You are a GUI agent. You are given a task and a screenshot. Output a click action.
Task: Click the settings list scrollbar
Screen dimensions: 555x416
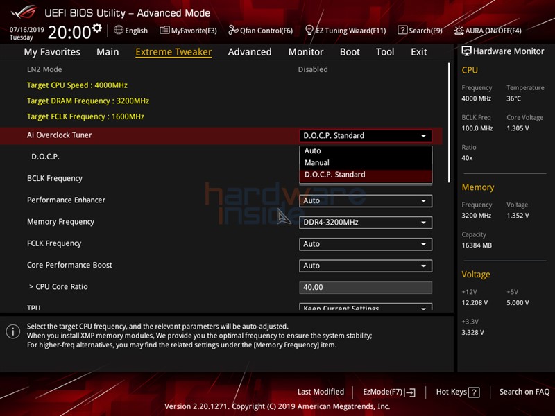(x=449, y=123)
